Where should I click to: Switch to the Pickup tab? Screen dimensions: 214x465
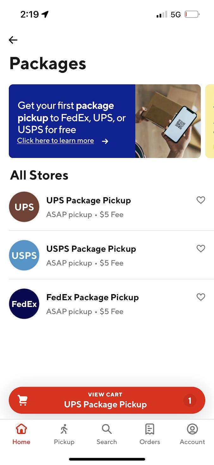tap(64, 435)
